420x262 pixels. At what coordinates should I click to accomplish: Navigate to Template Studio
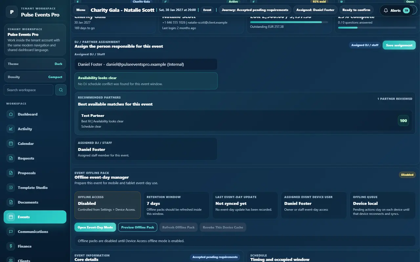tap(35, 188)
